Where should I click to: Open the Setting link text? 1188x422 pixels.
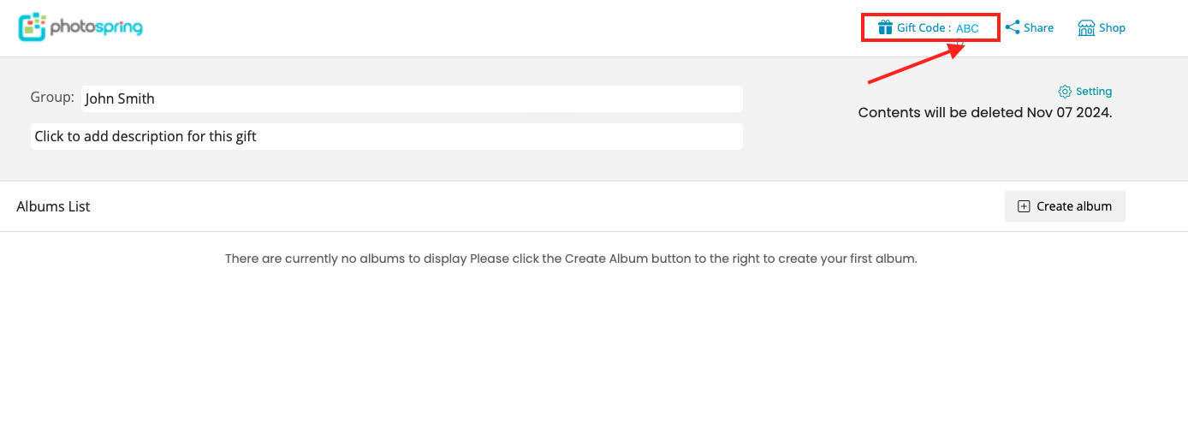(1094, 92)
